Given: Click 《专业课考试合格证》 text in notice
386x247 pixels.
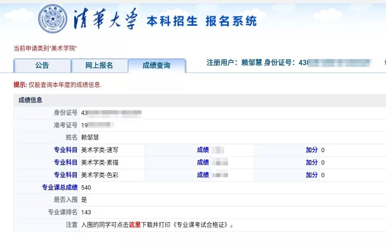Looking at the screenshot, I should 200,225.
